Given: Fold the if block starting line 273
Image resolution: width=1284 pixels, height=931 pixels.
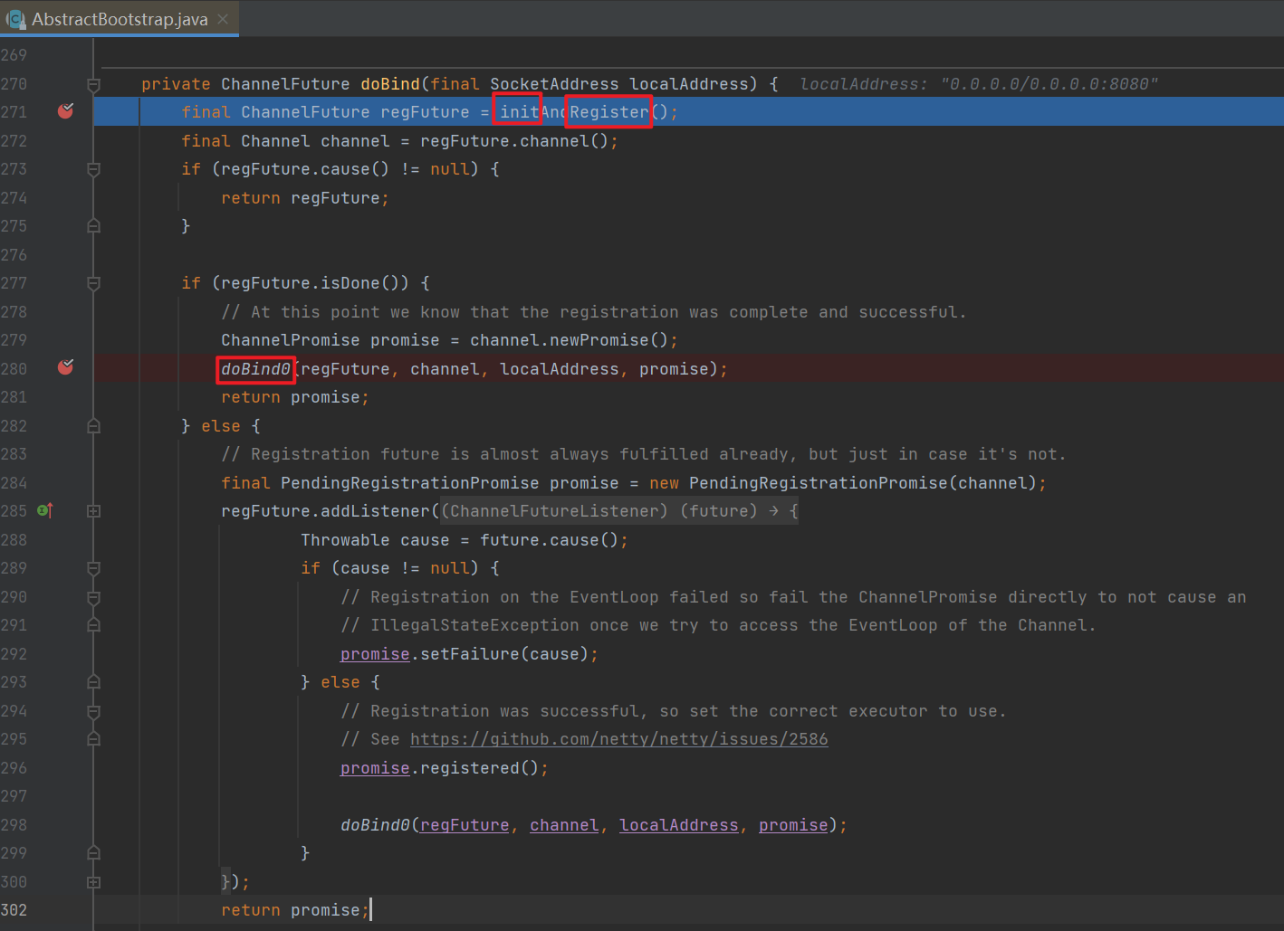Looking at the screenshot, I should point(93,169).
